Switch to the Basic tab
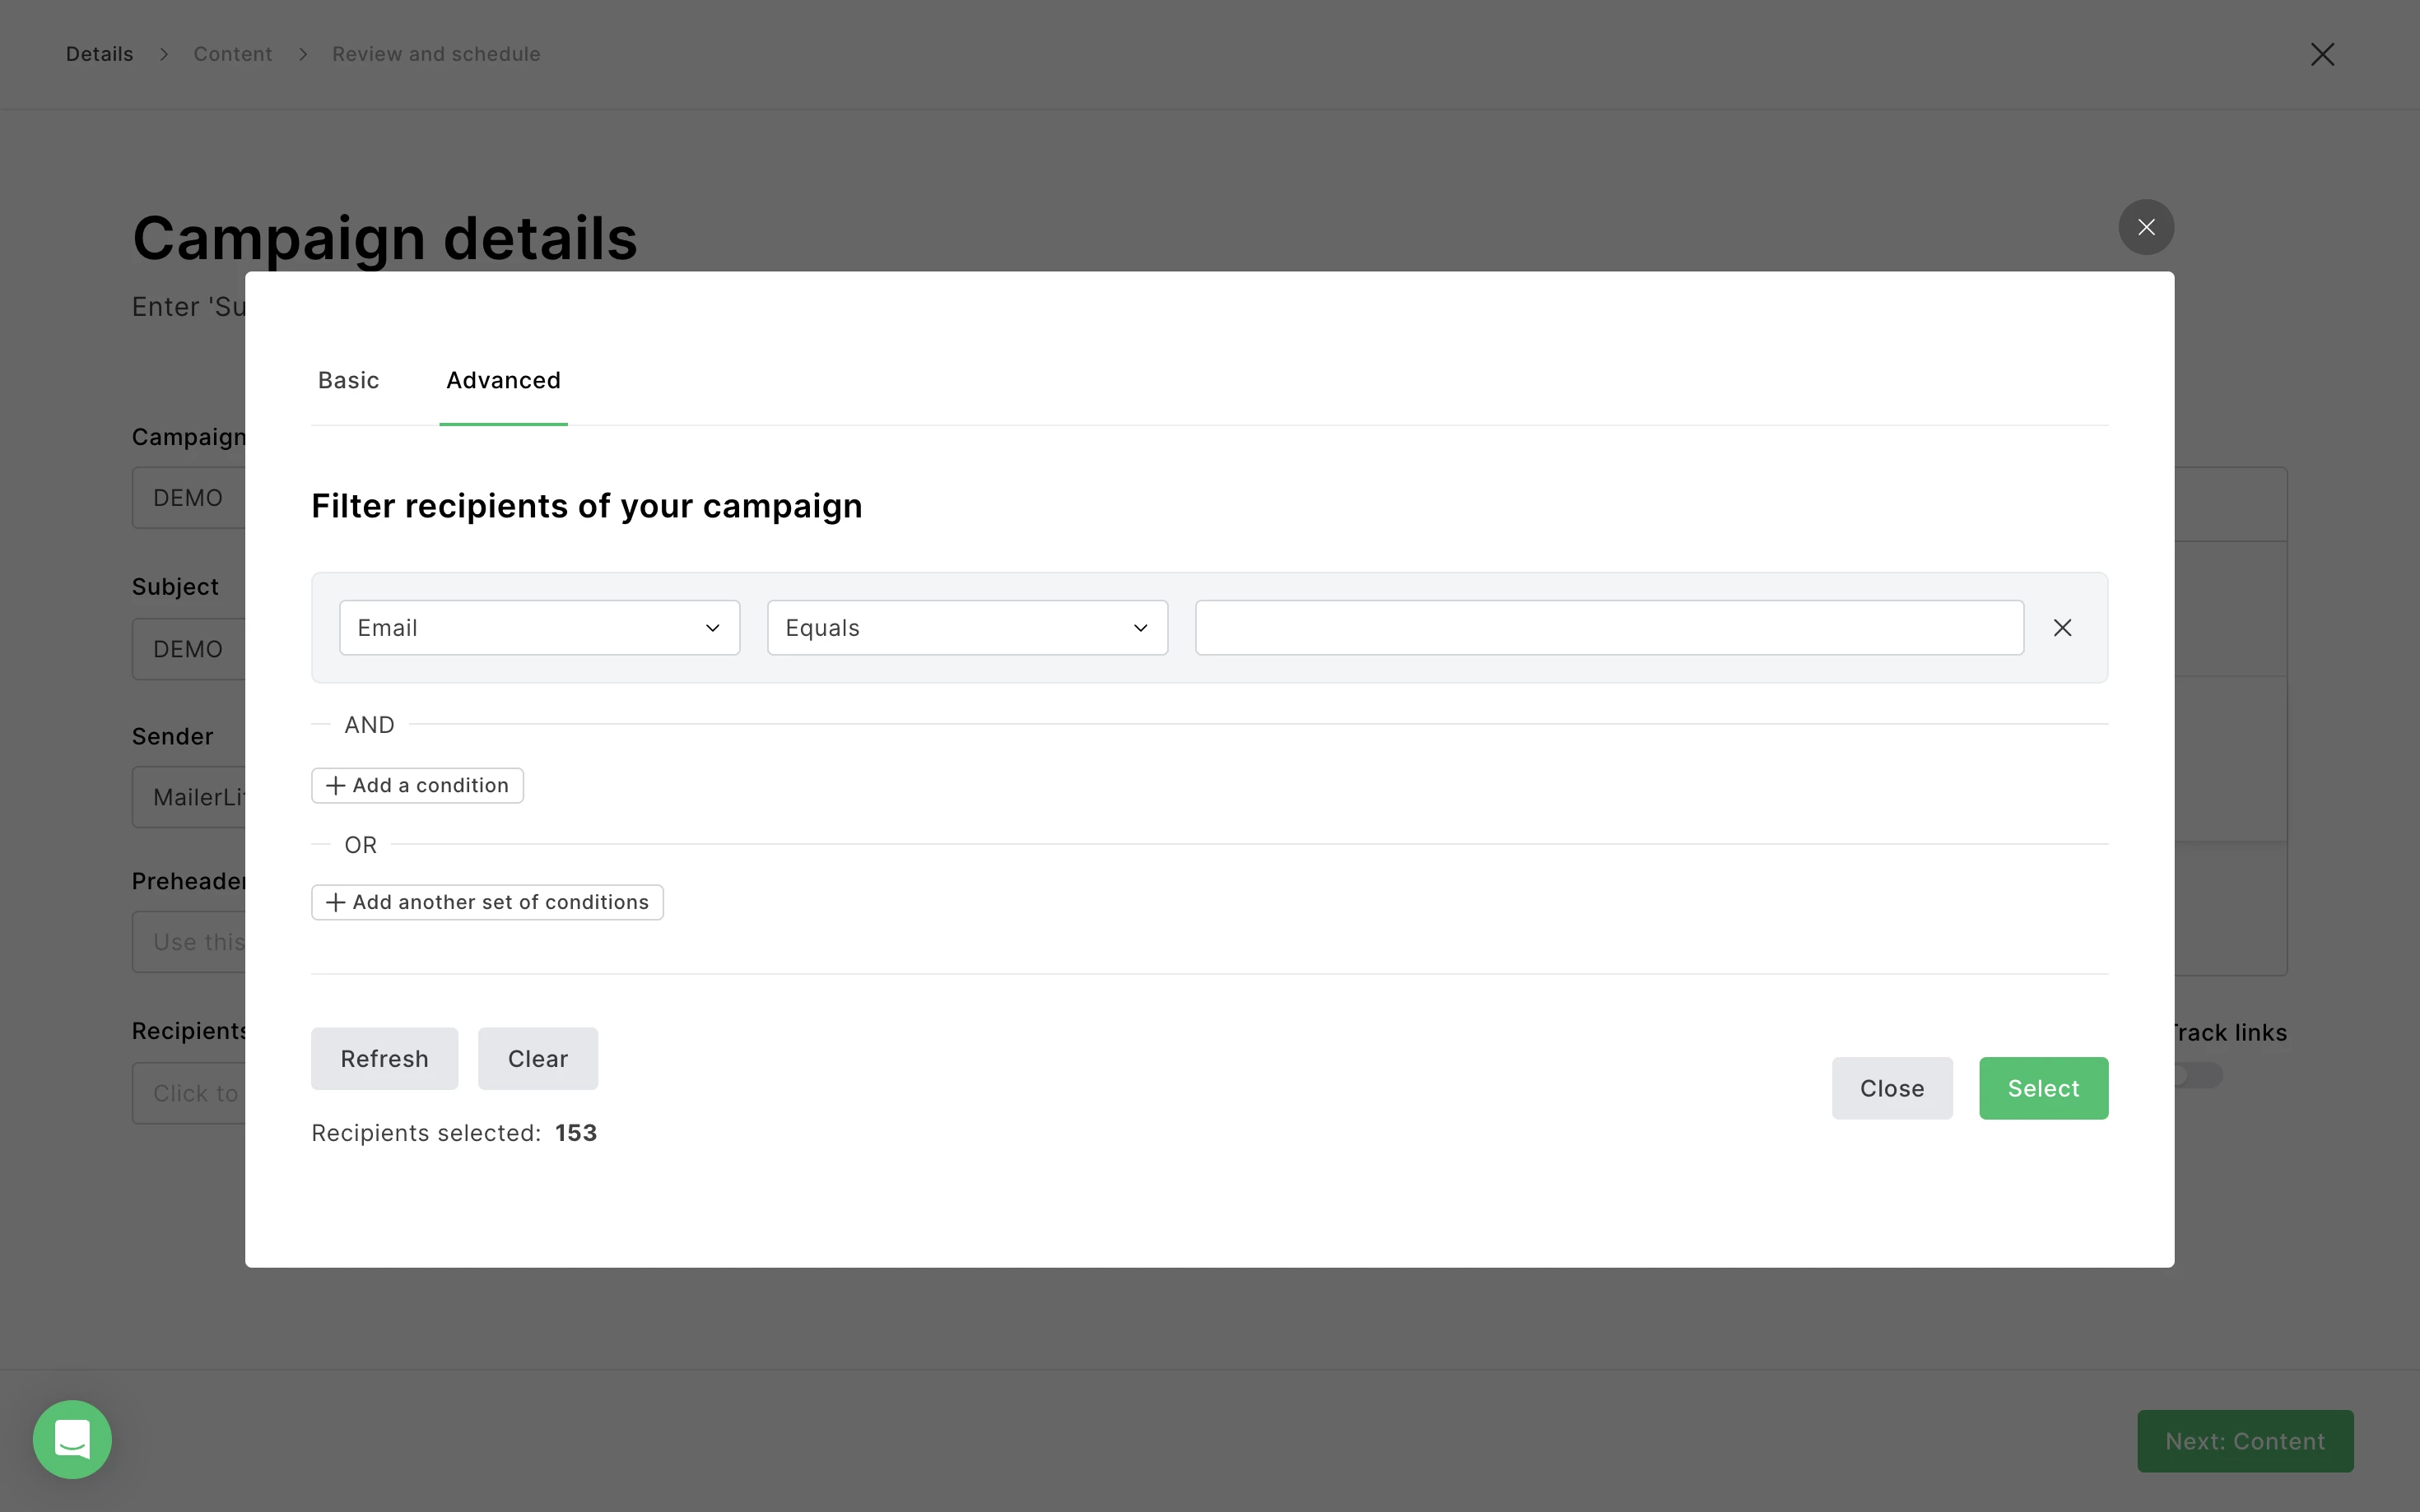This screenshot has width=2420, height=1512. (348, 380)
